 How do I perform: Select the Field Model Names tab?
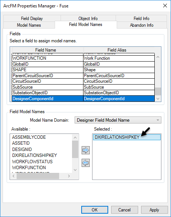point(86,24)
